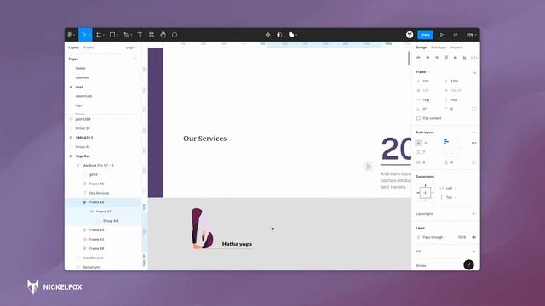The width and height of the screenshot is (545, 306).
Task: Click the layer opacity 100% field
Action: (x=462, y=237)
